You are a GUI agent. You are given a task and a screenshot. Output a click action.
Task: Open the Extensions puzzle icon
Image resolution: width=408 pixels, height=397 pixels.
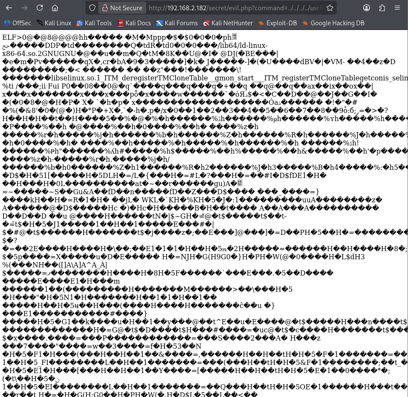pos(382,8)
